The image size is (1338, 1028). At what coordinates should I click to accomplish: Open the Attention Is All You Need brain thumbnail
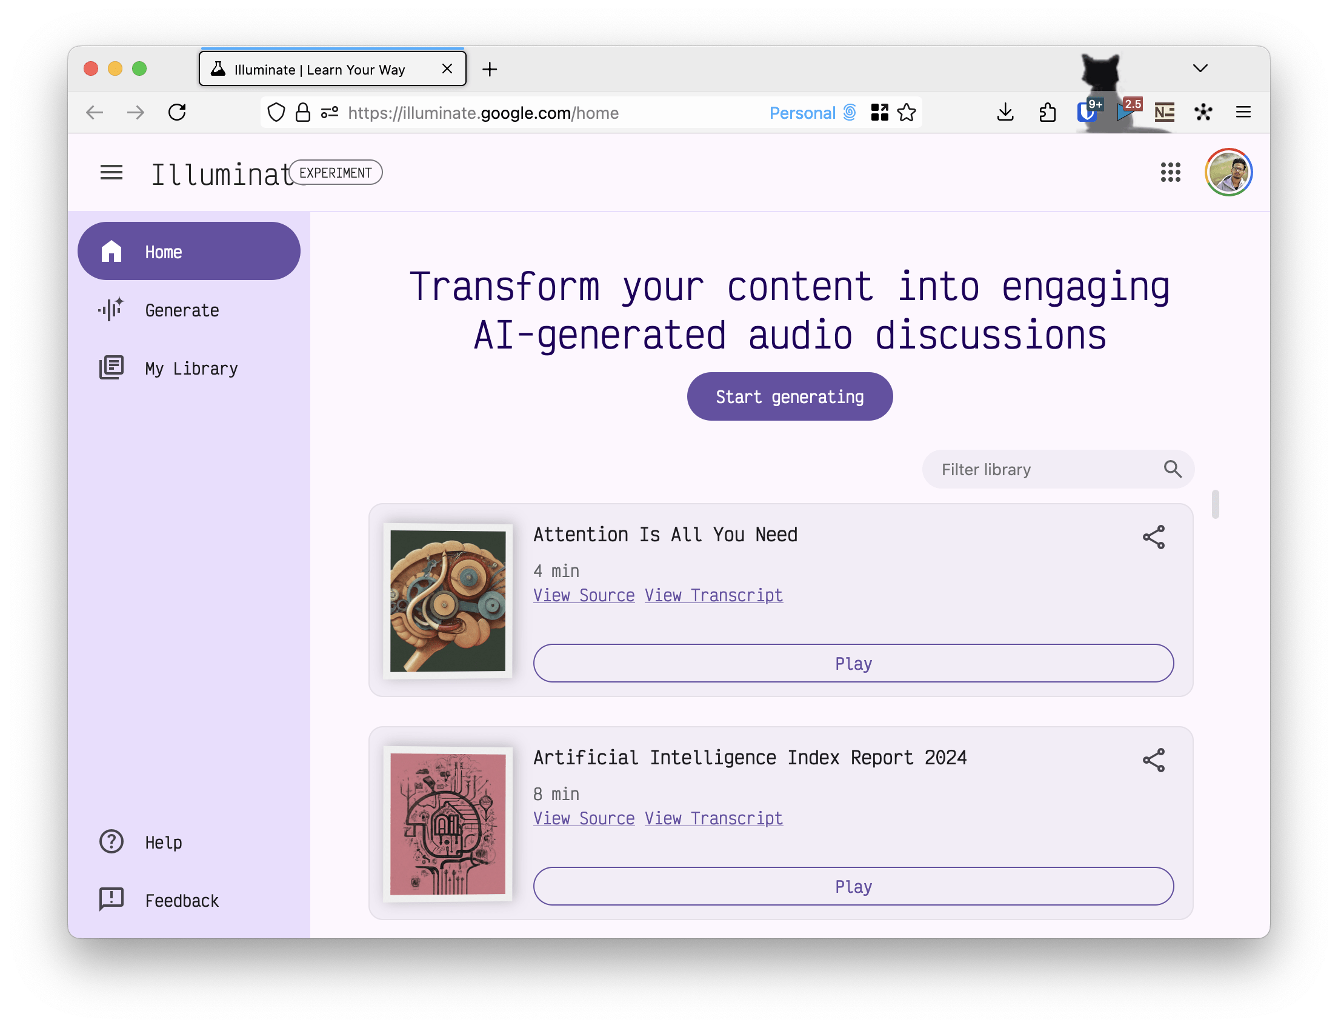447,601
